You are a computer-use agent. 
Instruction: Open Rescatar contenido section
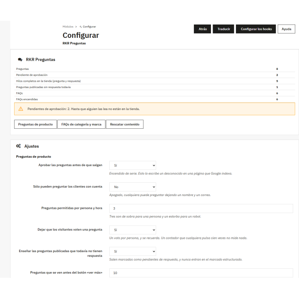click(125, 124)
